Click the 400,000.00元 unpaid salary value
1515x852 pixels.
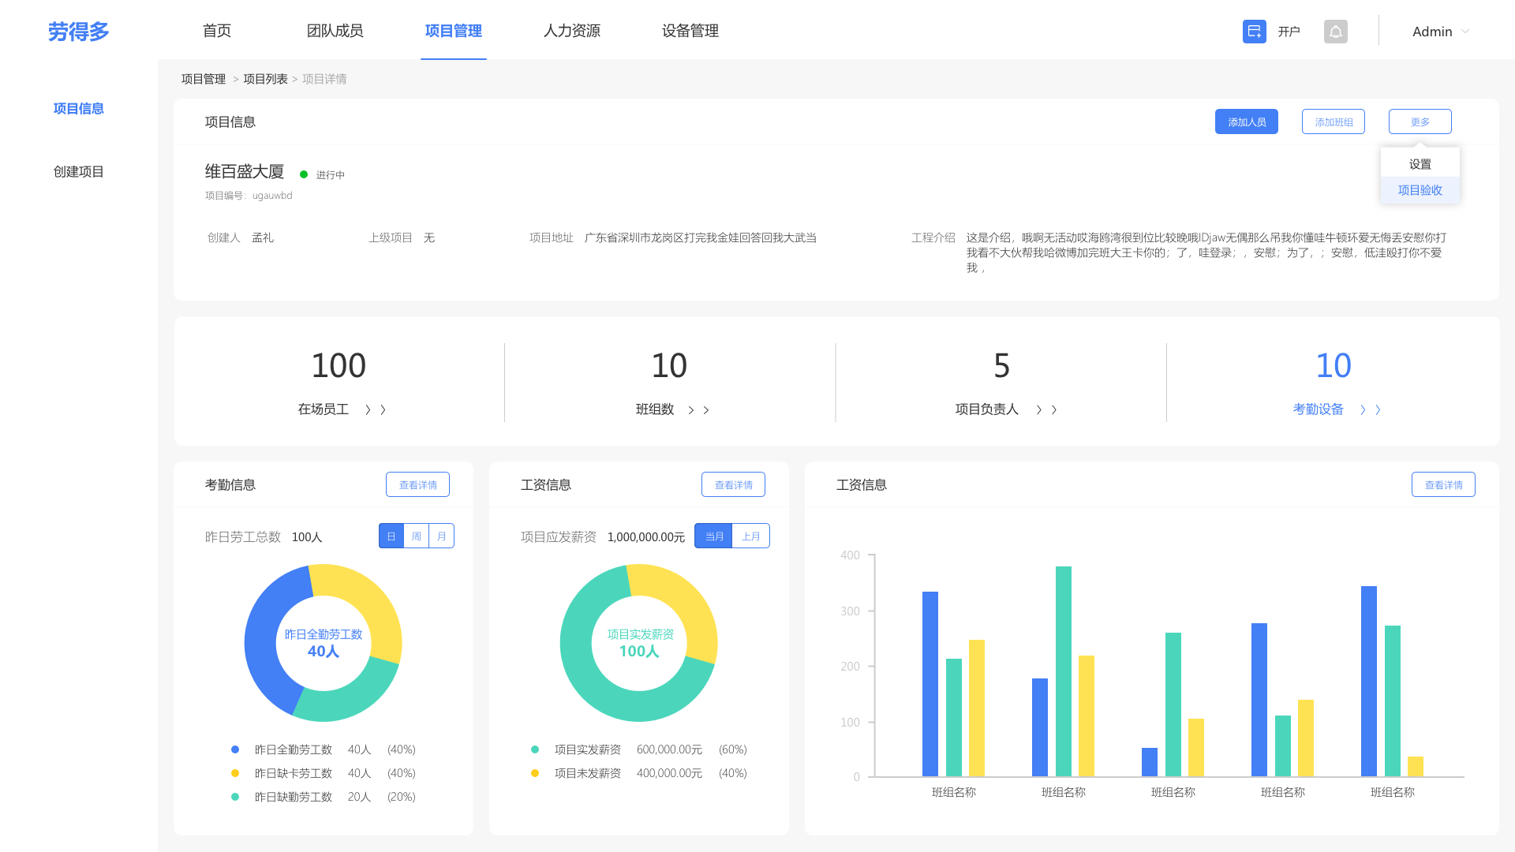(669, 773)
